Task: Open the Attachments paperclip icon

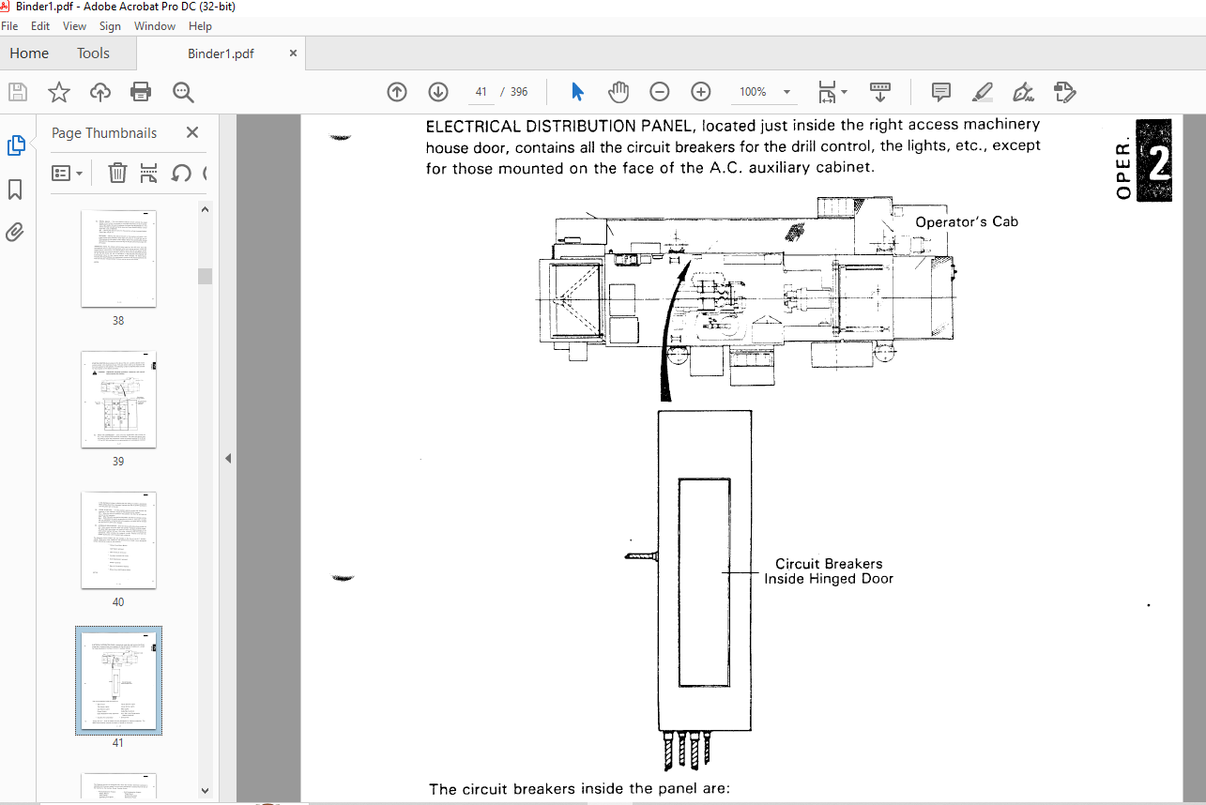Action: click(16, 232)
